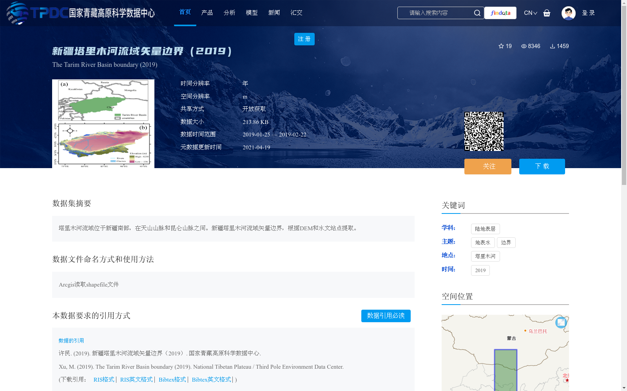Click the 国家青藏高原科学数据中心 site name
This screenshot has height=391, width=627.
click(x=112, y=13)
